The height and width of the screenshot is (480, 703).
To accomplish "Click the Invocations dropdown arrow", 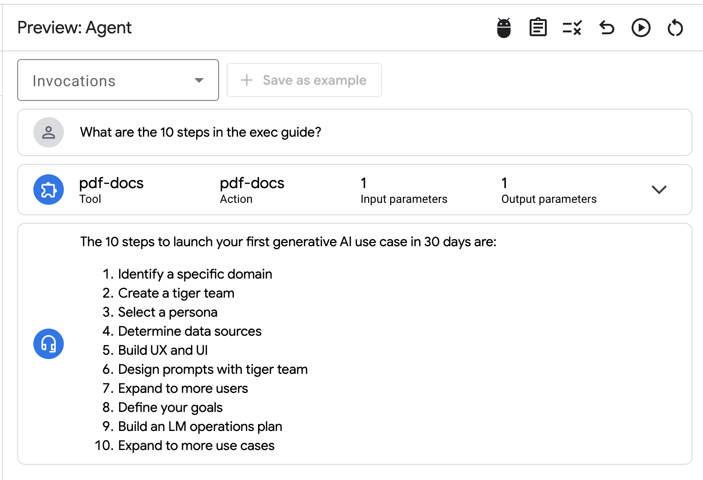I will (x=199, y=80).
